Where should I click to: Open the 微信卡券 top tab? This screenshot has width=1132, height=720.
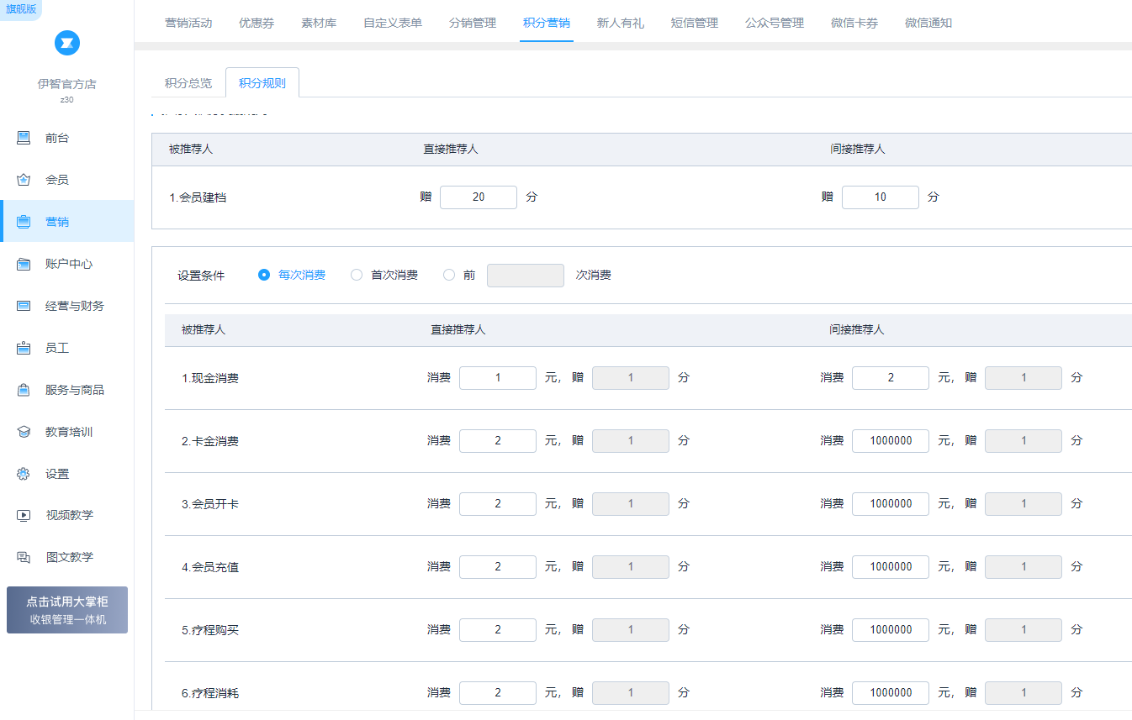pos(854,23)
